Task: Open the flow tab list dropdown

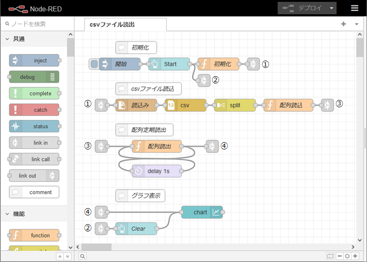Action: click(356, 24)
